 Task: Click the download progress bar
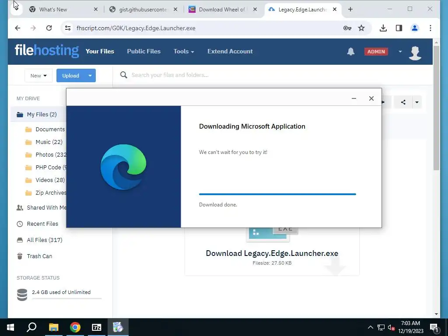[x=277, y=194]
